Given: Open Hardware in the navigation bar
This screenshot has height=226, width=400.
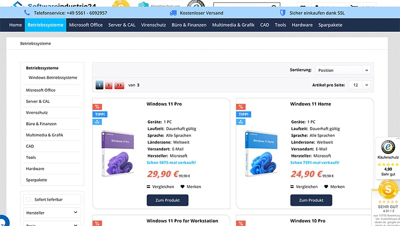Looking at the screenshot, I should pos(302,25).
